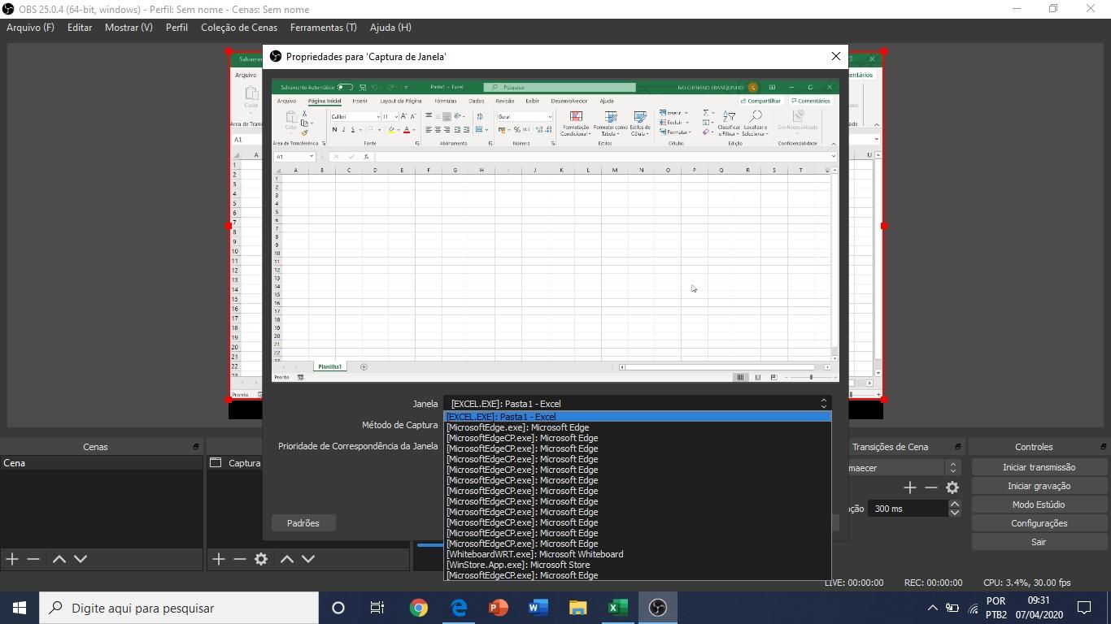Open PowerPoint from the taskbar
This screenshot has width=1111, height=624.
(x=499, y=608)
